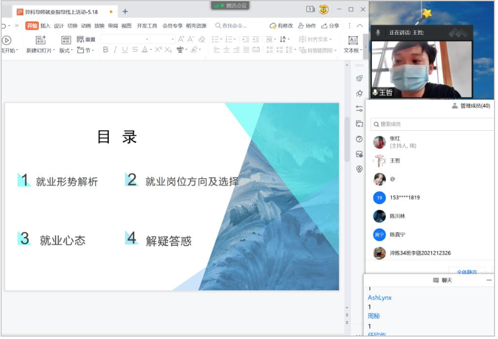Open the Section (节) dropdown
This screenshot has height=339, width=498.
click(86, 50)
